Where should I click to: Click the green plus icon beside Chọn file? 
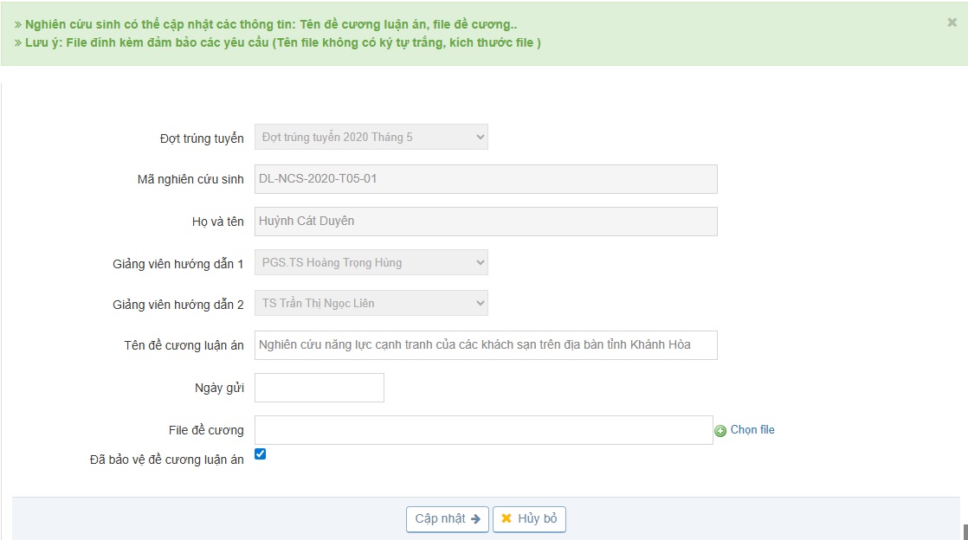720,431
